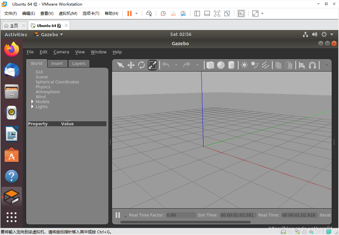Viewport: 339px width, 235px height.
Task: Toggle the Scale mode tool
Action: [x=152, y=65]
